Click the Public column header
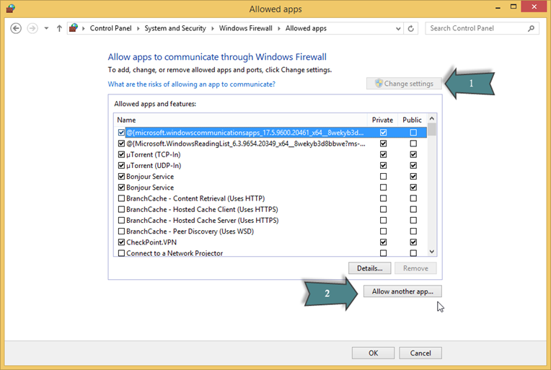The width and height of the screenshot is (551, 370). pos(412,120)
